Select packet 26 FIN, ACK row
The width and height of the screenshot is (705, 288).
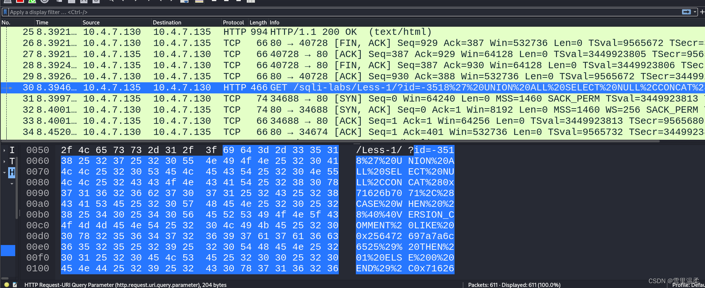(x=352, y=43)
